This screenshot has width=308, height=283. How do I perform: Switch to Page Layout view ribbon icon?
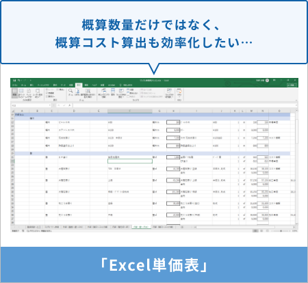click(29, 93)
